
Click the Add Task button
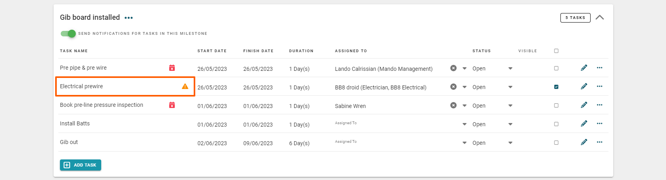pos(81,165)
